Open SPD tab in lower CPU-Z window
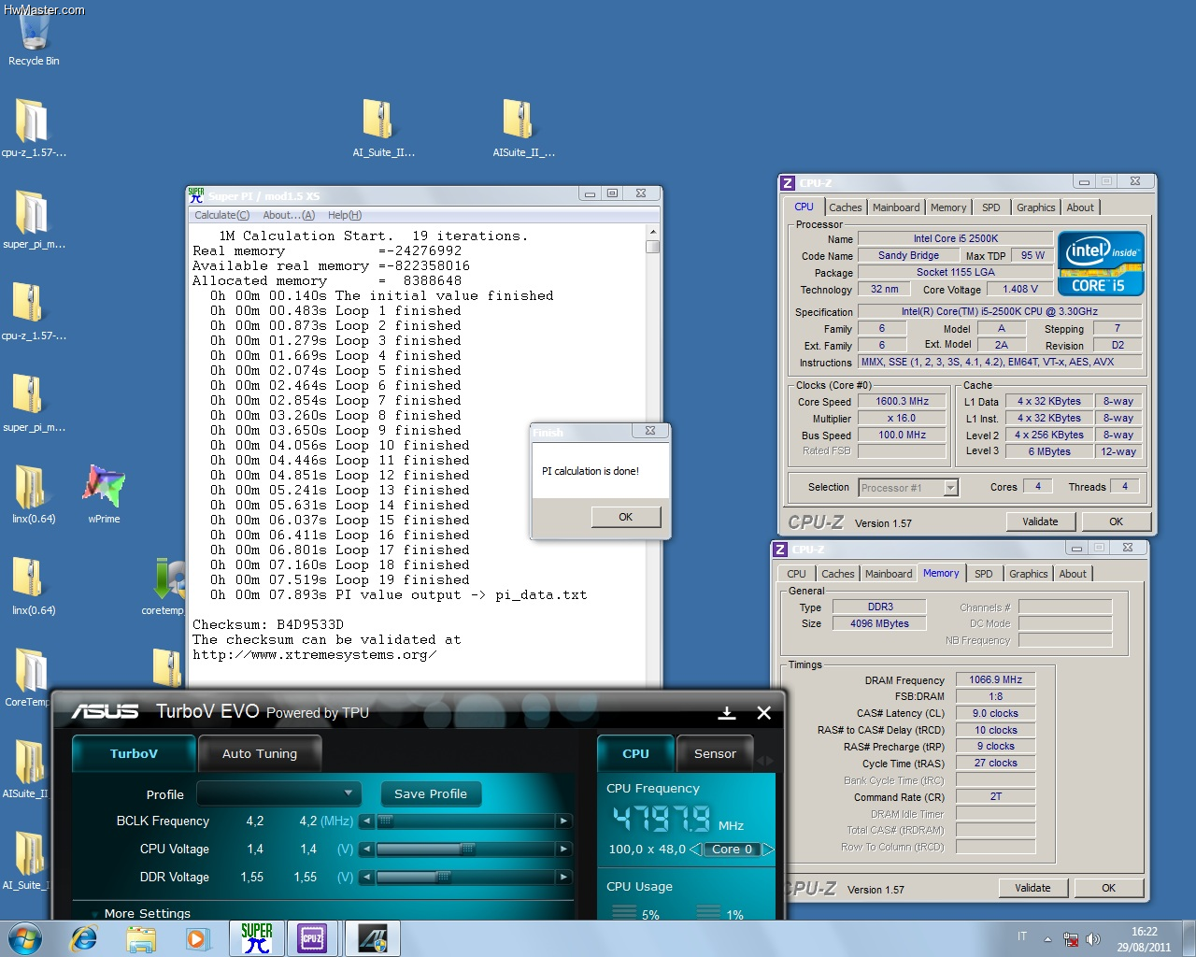The height and width of the screenshot is (957, 1196). click(x=984, y=574)
